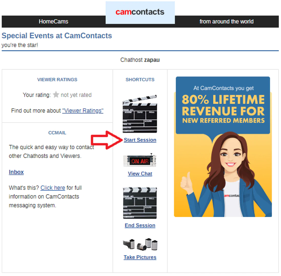This screenshot has width=281, height=276.
Task: Open the CCMail Inbox link
Action: [x=16, y=172]
